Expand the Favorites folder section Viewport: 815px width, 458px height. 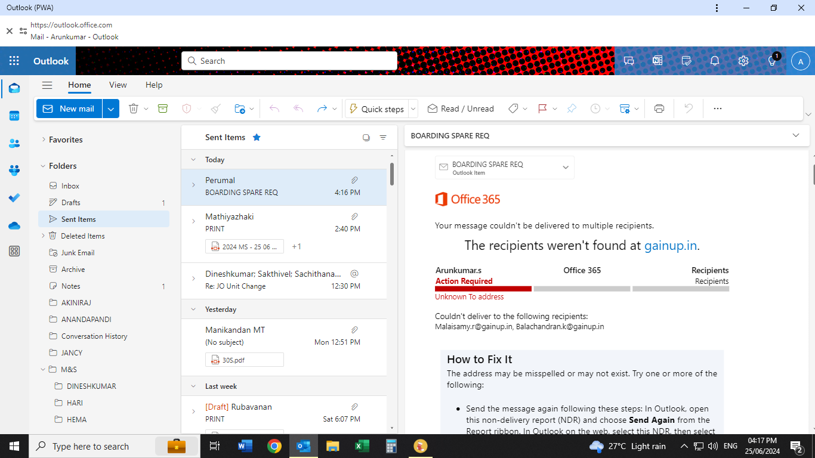click(x=44, y=140)
